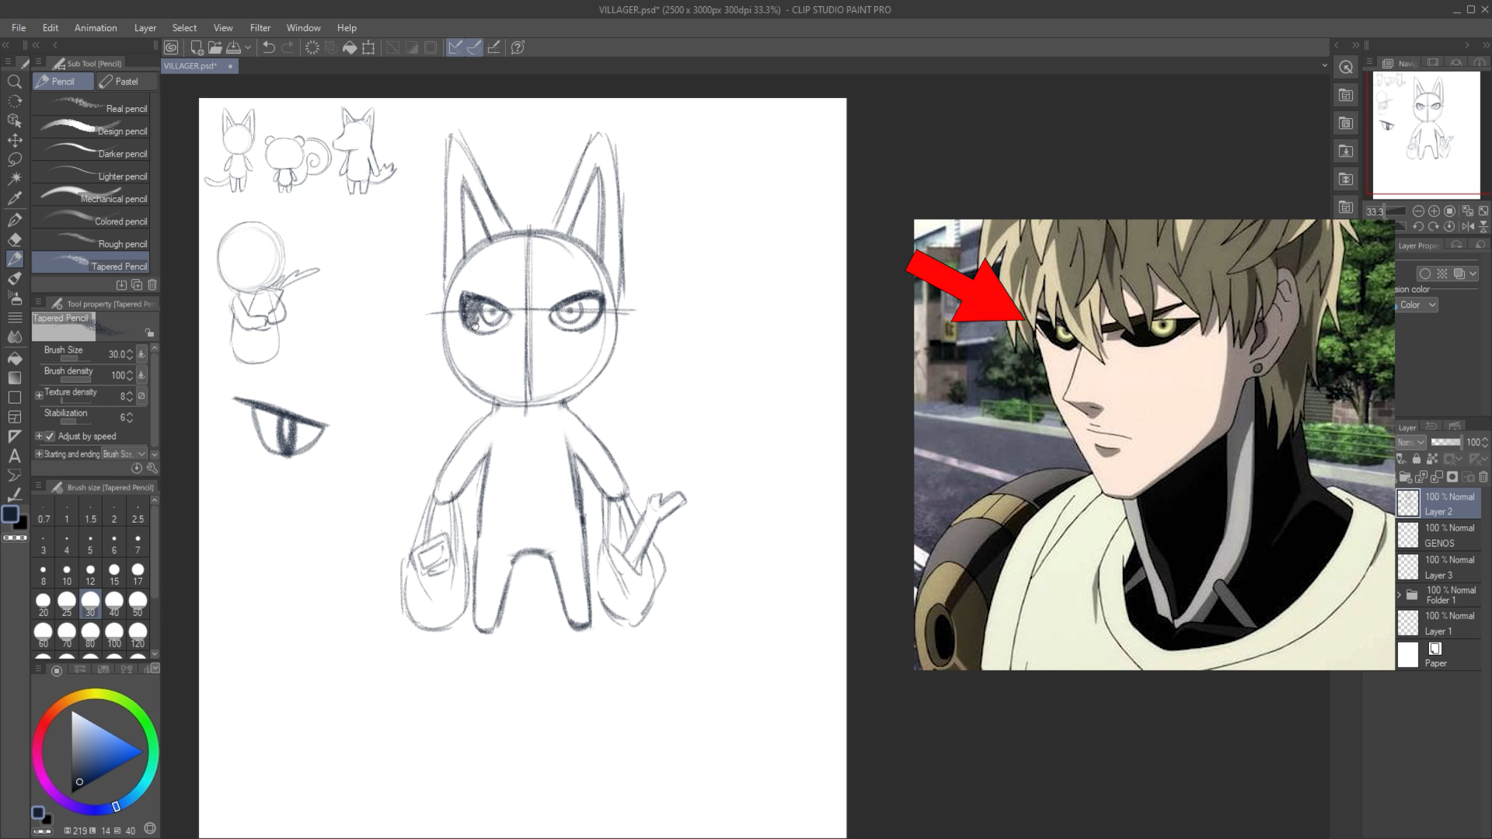Open the Filter menu
Viewport: 1492px width, 839px height.
pos(260,28)
